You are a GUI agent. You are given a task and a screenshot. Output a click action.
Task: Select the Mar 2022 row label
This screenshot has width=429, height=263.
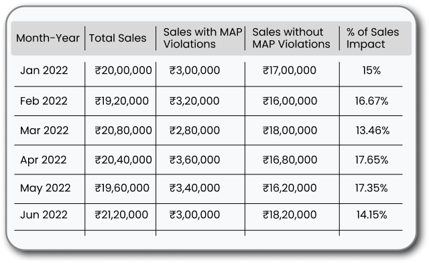(44, 130)
